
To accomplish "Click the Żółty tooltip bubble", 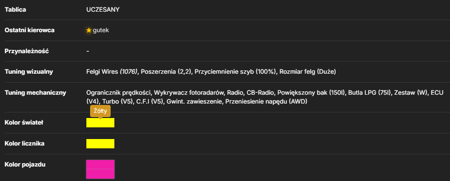I will pyautogui.click(x=100, y=111).
